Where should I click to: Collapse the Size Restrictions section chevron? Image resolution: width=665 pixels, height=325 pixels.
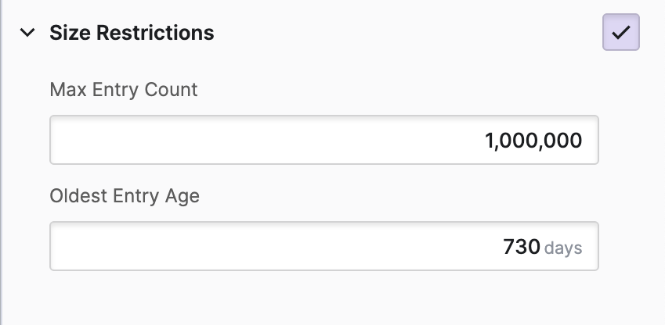pyautogui.click(x=28, y=33)
